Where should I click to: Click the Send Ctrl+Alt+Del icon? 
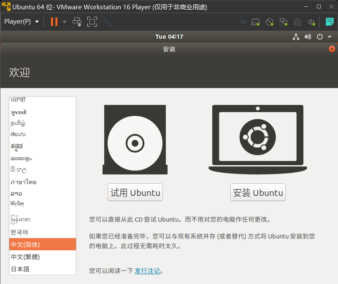click(x=77, y=22)
